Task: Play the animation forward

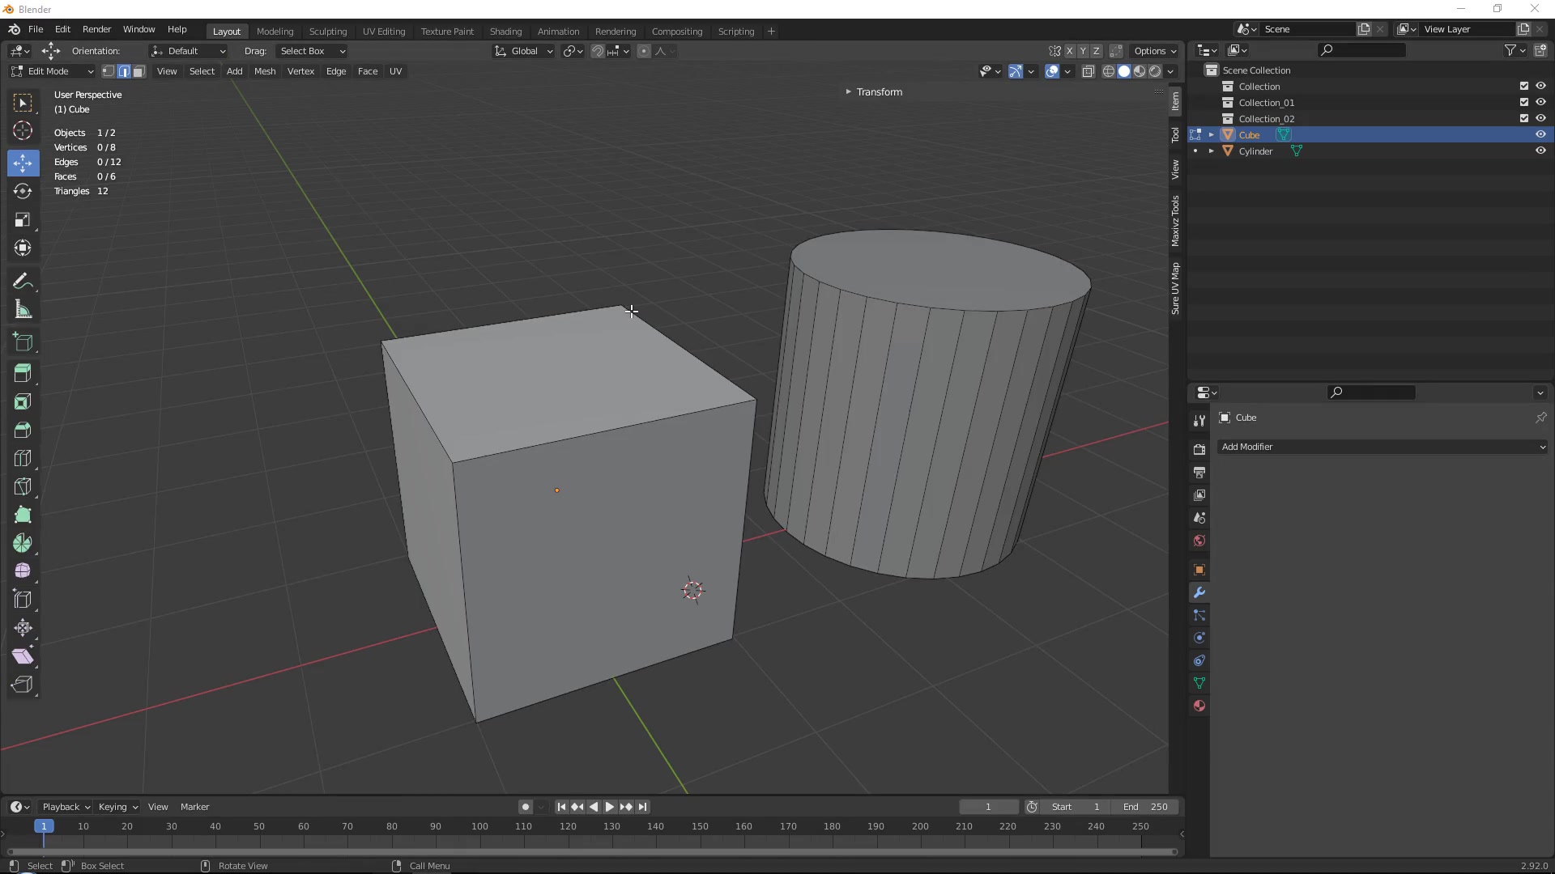Action: (x=610, y=807)
